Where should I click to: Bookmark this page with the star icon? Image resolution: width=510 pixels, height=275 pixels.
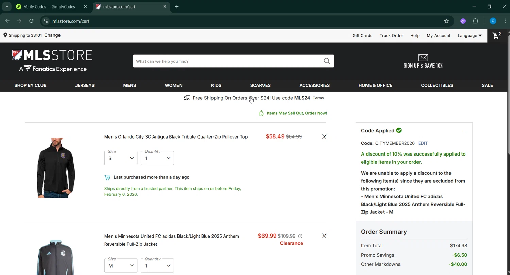click(446, 21)
